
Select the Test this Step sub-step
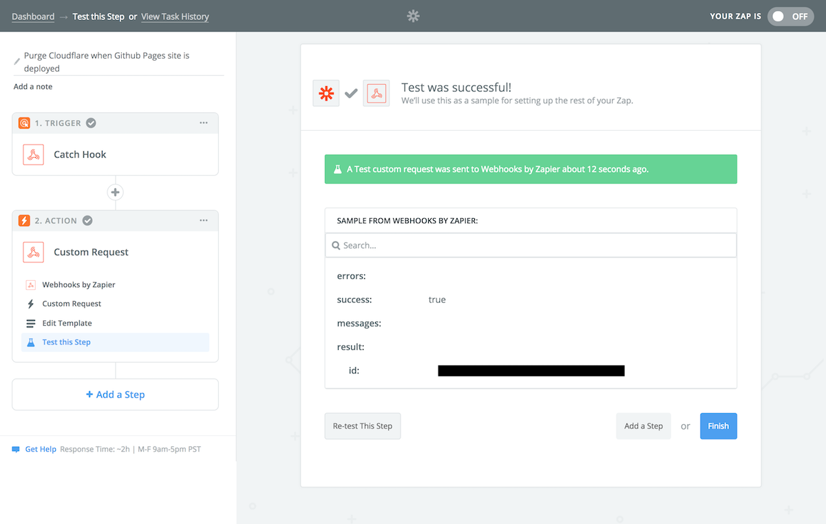click(115, 342)
